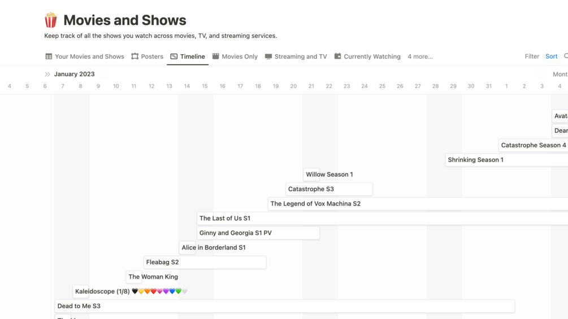
Task: Switch to the Streaming and TV tab
Action: click(300, 56)
